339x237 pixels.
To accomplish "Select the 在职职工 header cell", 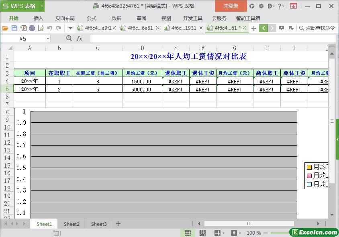I will pos(59,73).
